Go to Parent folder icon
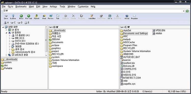 [36, 17]
